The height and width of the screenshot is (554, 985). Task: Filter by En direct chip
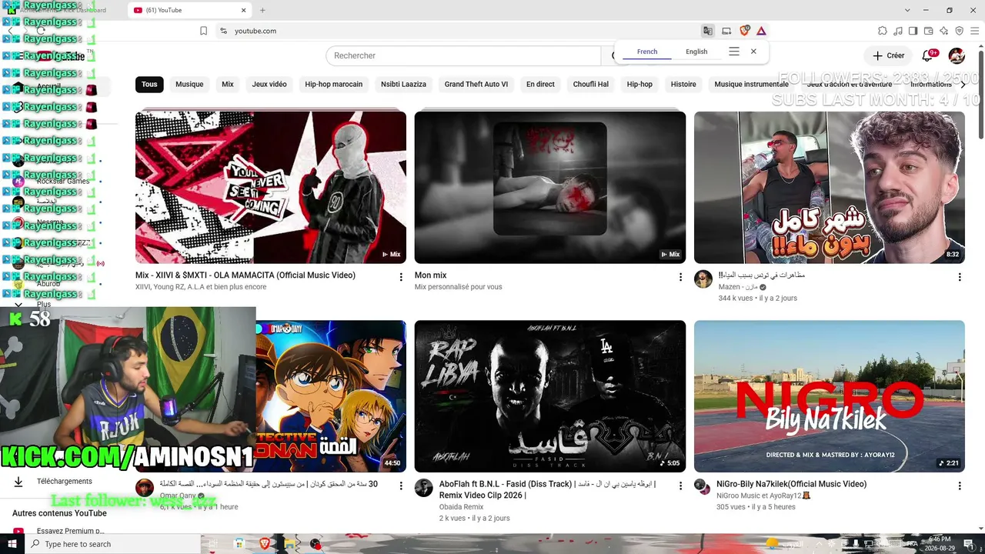tap(540, 84)
